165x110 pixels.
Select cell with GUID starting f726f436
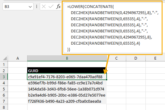(x=67, y=101)
